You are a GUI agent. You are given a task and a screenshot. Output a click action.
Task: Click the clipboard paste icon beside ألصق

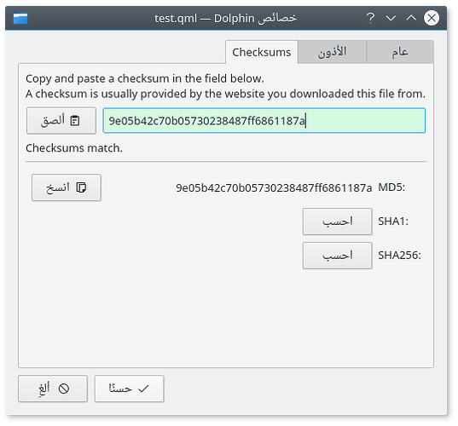[75, 120]
